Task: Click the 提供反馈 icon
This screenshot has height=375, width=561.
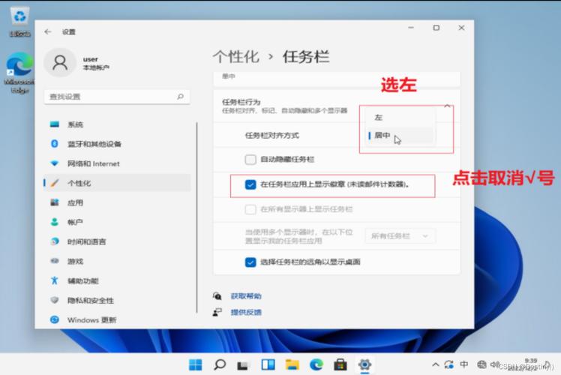Action: [217, 312]
